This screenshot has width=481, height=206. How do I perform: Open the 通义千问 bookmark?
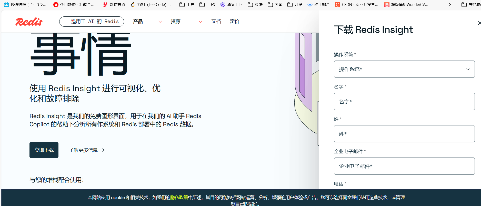pyautogui.click(x=231, y=5)
